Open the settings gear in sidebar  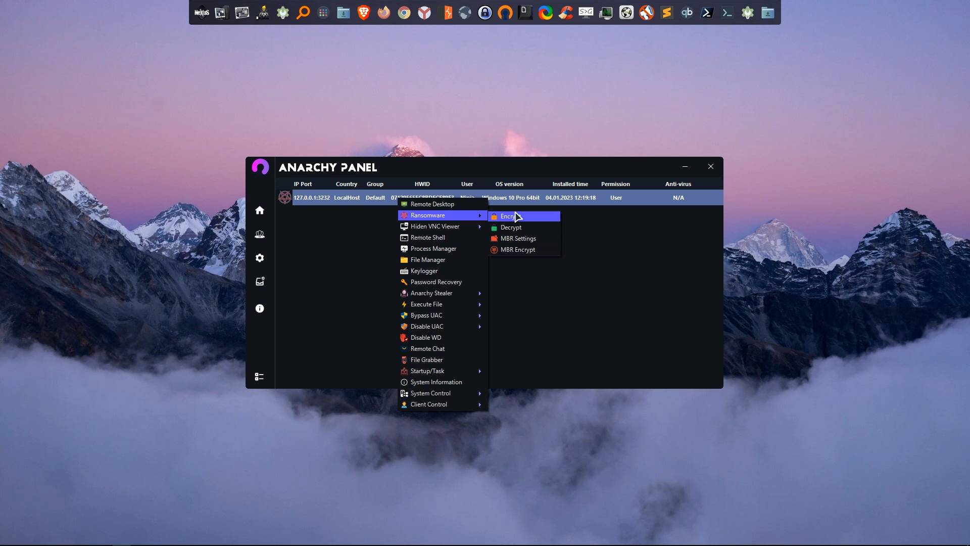[x=260, y=258]
